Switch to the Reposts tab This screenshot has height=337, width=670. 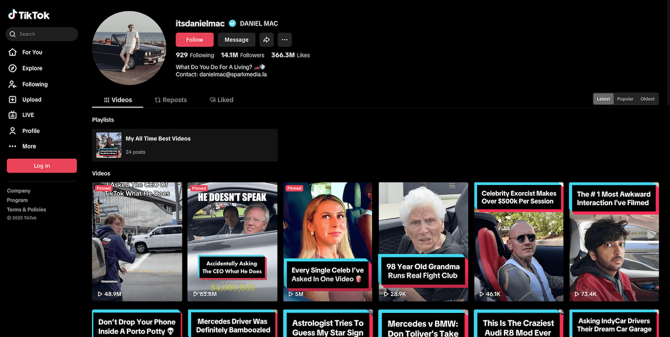pyautogui.click(x=171, y=100)
